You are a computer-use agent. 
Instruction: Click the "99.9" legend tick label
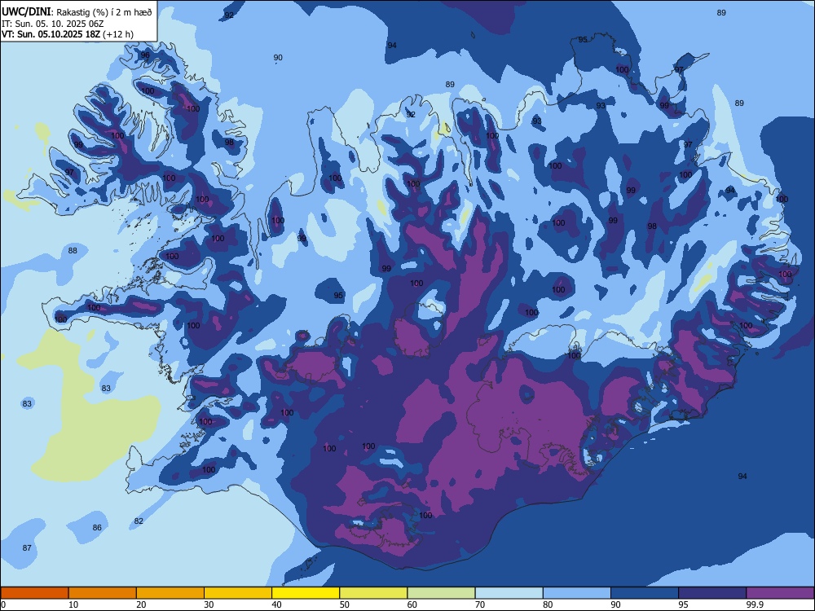point(755,604)
